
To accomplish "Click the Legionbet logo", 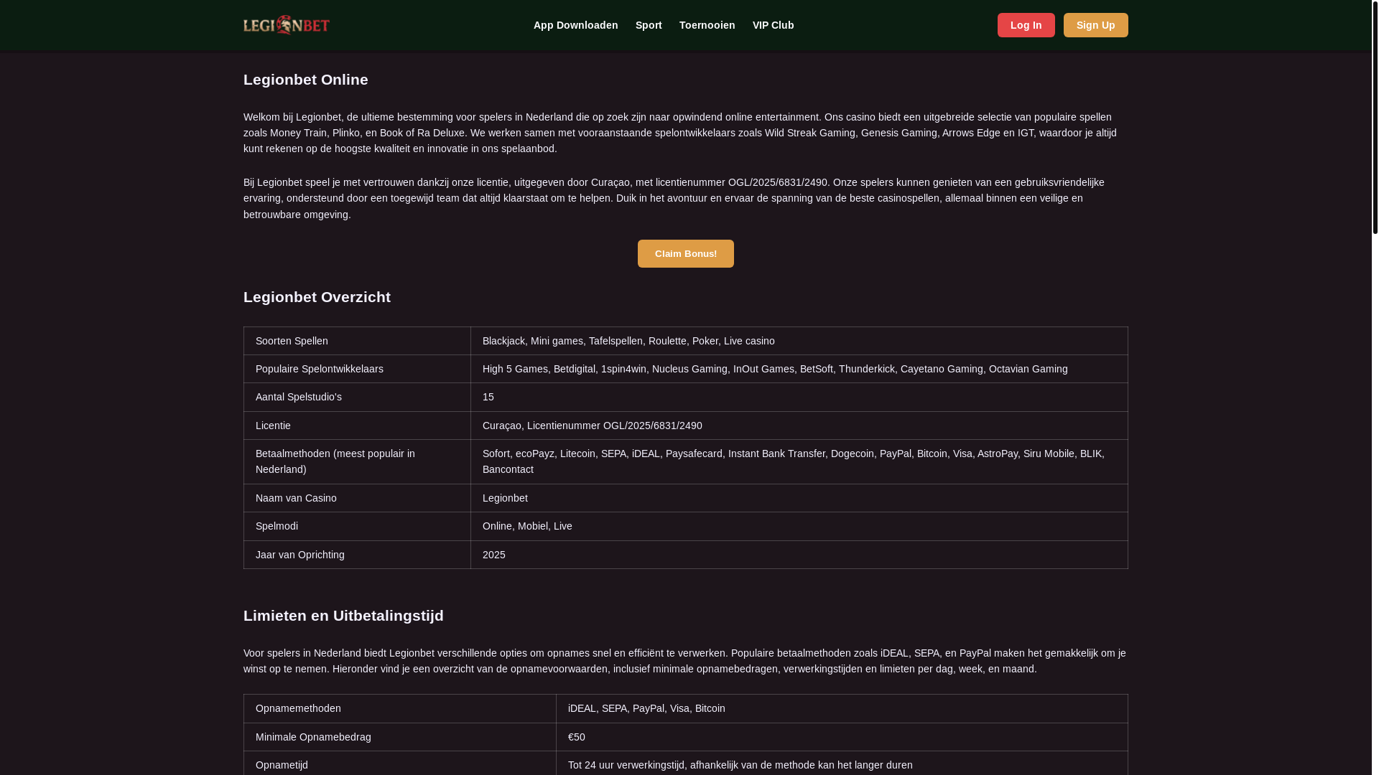I will click(287, 25).
